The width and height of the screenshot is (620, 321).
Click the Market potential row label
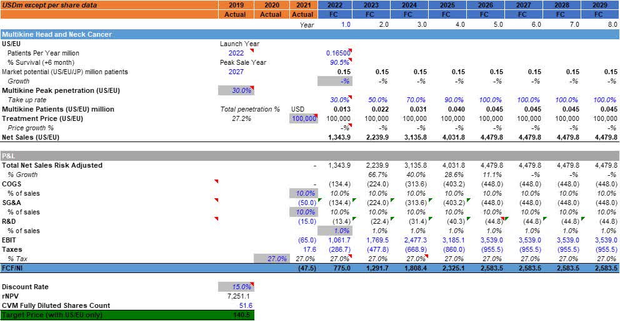point(65,72)
